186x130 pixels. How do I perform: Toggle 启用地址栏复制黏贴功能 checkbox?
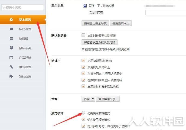83,86
